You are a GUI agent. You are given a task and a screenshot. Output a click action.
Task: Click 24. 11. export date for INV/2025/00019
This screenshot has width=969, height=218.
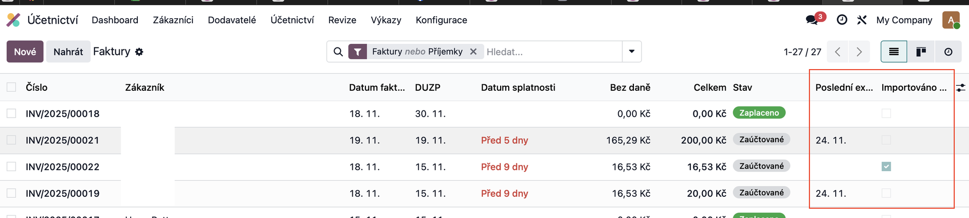click(x=831, y=193)
